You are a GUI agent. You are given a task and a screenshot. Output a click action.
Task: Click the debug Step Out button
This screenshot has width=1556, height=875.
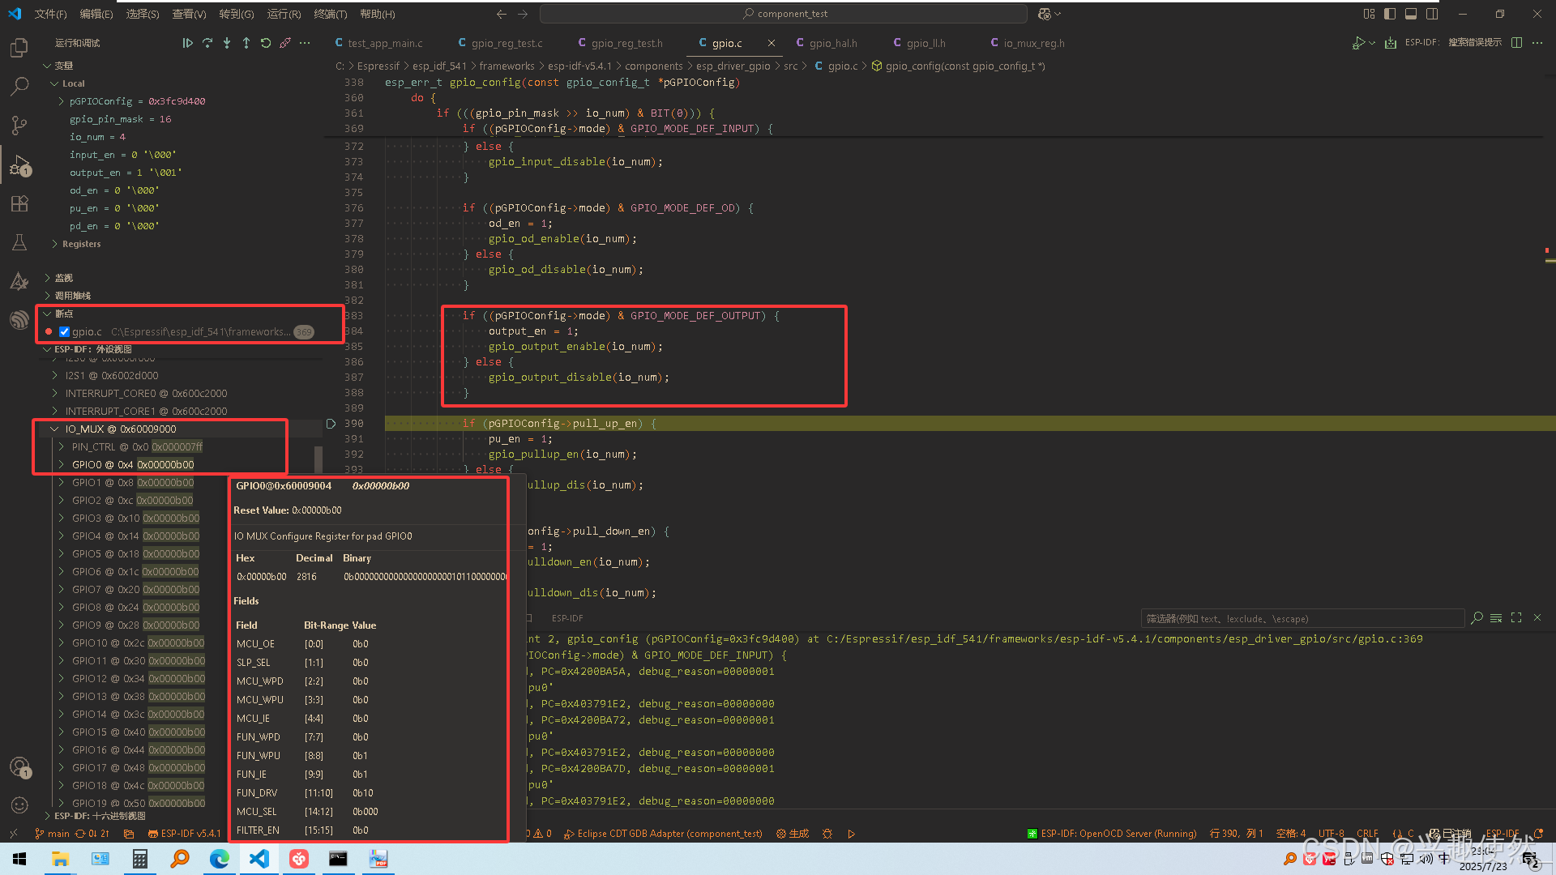click(x=246, y=43)
